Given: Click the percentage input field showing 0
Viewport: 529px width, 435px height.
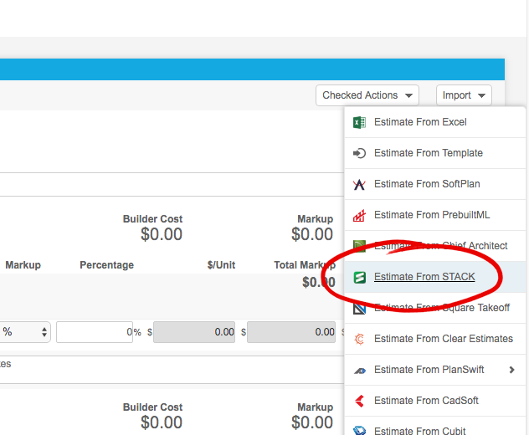Looking at the screenshot, I should (x=95, y=332).
